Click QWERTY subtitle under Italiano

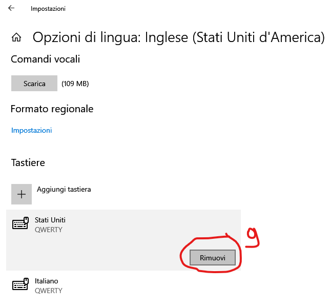[x=49, y=291]
